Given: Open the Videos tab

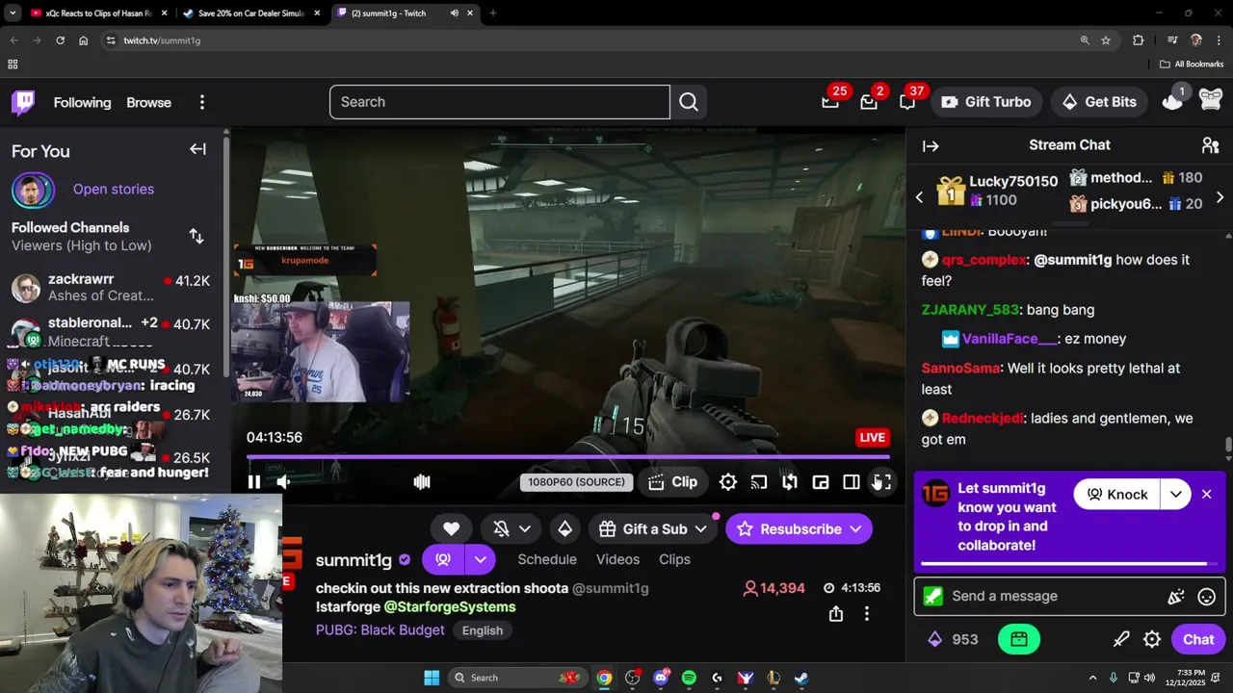Looking at the screenshot, I should click(617, 559).
